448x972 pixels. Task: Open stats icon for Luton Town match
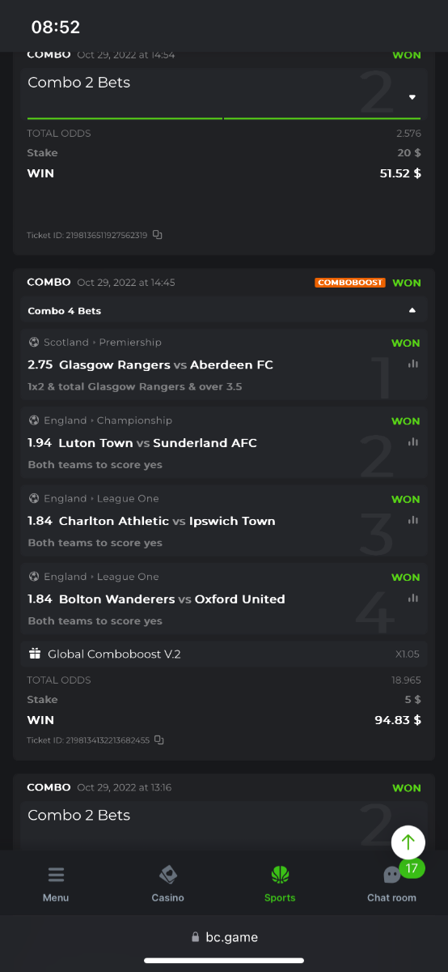pyautogui.click(x=413, y=441)
